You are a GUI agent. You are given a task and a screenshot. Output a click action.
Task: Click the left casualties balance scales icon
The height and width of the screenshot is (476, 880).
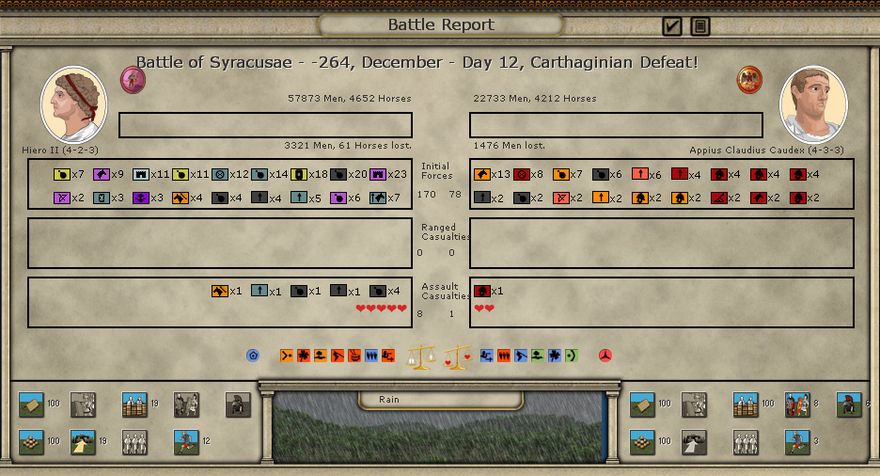tap(420, 357)
